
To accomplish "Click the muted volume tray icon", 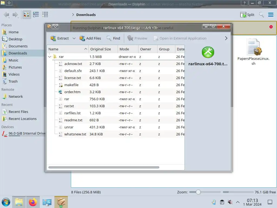I will coord(230,202).
